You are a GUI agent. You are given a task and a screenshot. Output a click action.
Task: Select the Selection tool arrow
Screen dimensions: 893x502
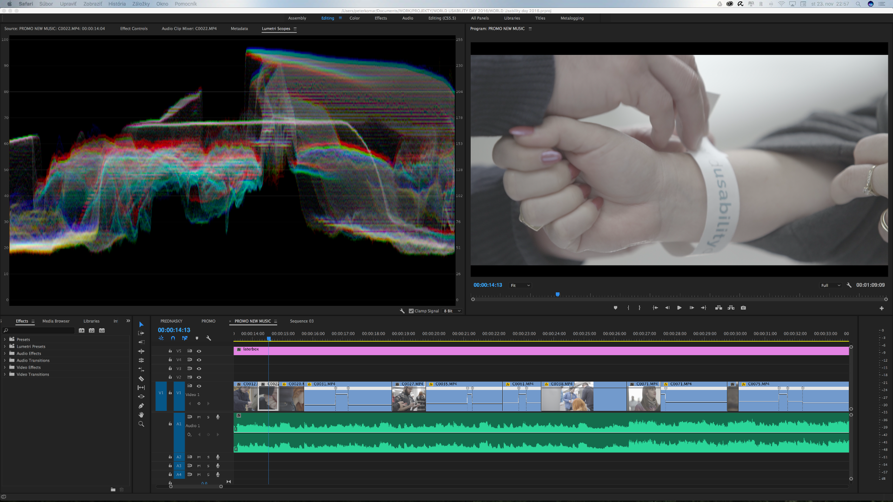click(141, 324)
